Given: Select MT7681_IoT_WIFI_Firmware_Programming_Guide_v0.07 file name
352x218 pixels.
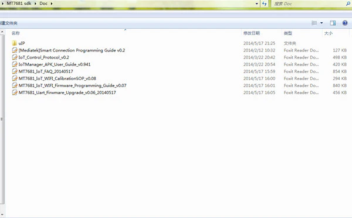Looking at the screenshot, I should 73,85.
